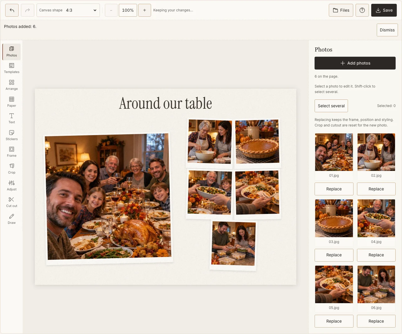Replace the 05.jpg photo
The height and width of the screenshot is (334, 402).
(334, 321)
